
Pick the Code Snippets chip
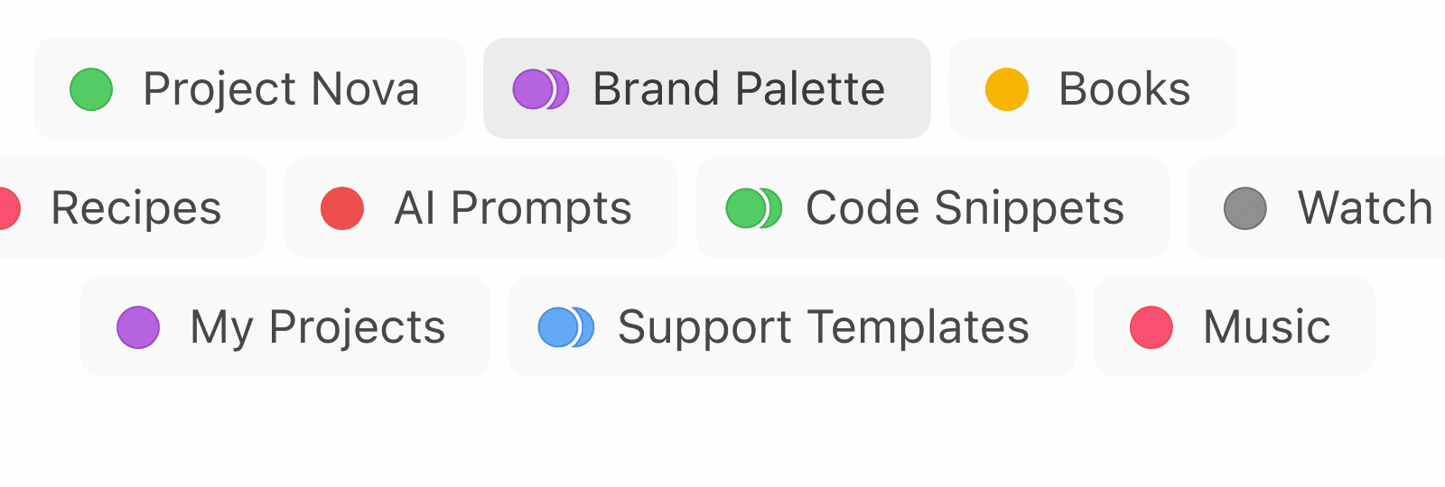tap(933, 207)
